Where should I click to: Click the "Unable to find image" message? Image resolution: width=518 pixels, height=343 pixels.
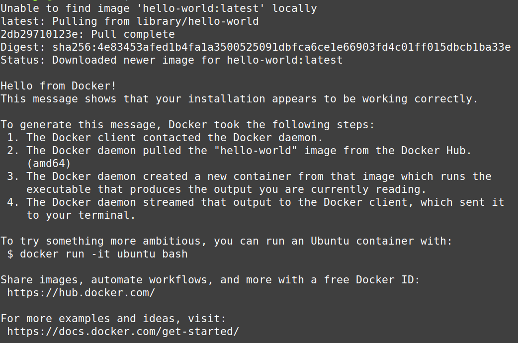[159, 8]
